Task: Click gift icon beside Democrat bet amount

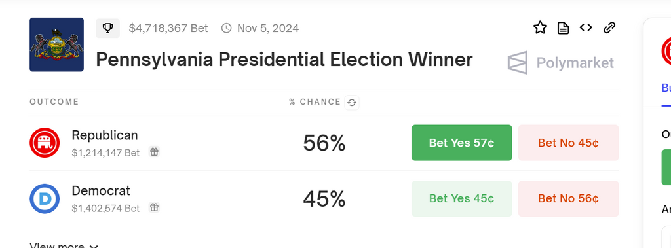Action: pos(154,207)
